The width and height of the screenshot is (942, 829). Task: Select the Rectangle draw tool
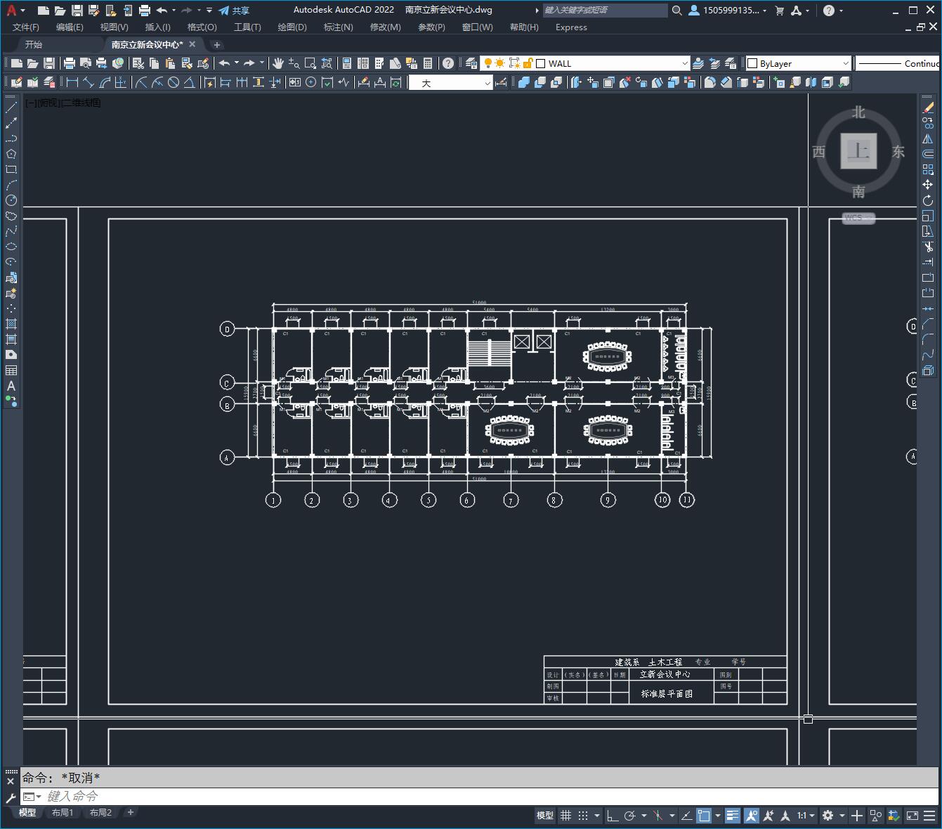[11, 169]
